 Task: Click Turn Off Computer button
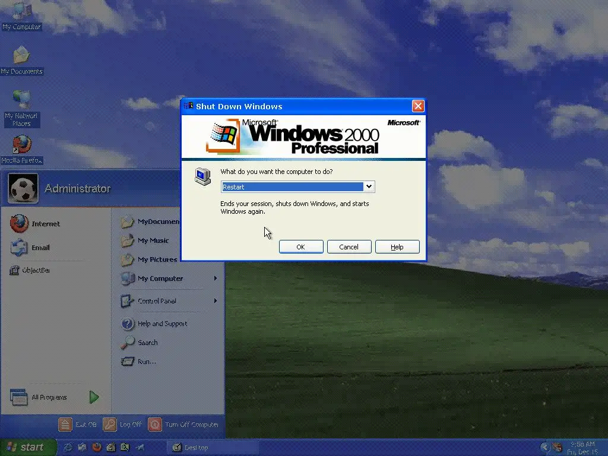tap(183, 425)
